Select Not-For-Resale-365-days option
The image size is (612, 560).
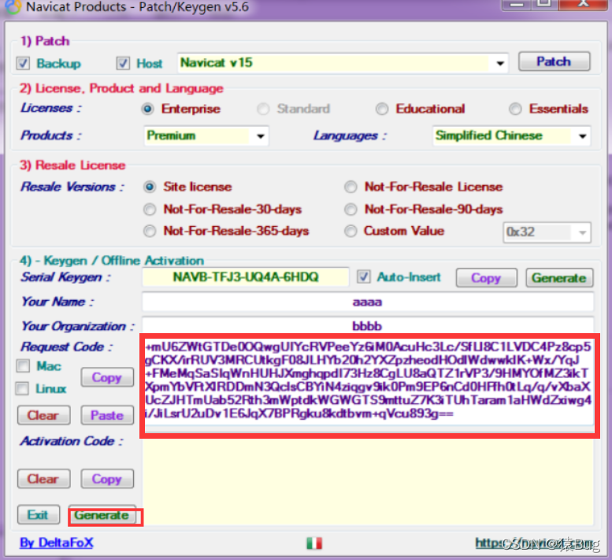[x=150, y=231]
